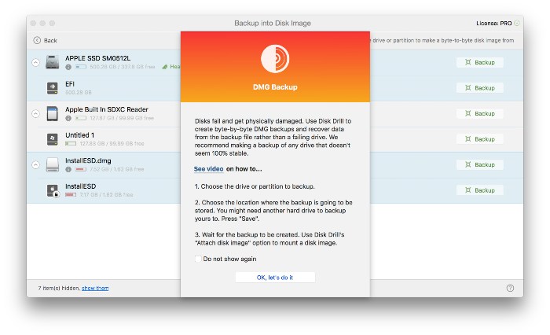Show info for InstallESD.dmg

click(68, 169)
